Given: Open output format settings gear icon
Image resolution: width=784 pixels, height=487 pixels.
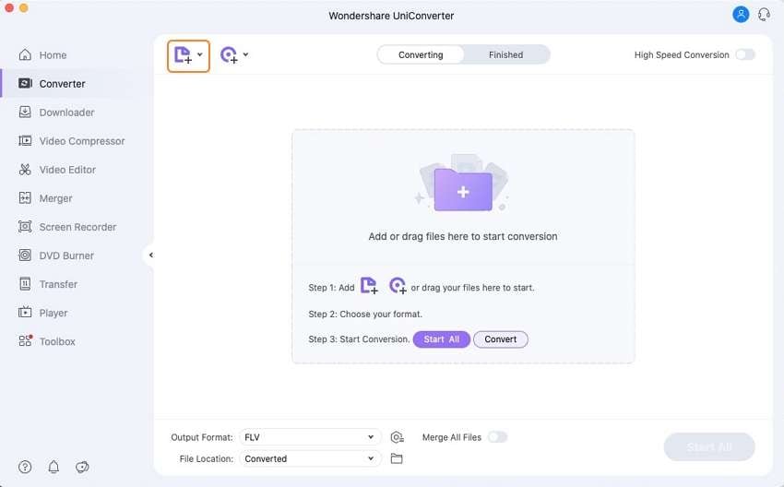Looking at the screenshot, I should pyautogui.click(x=398, y=437).
